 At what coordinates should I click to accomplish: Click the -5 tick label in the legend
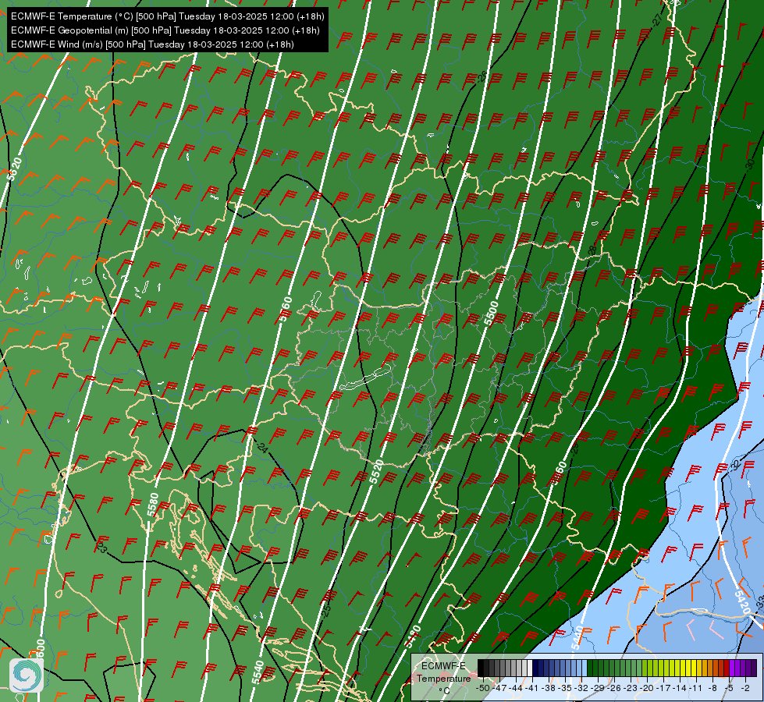pyautogui.click(x=730, y=688)
